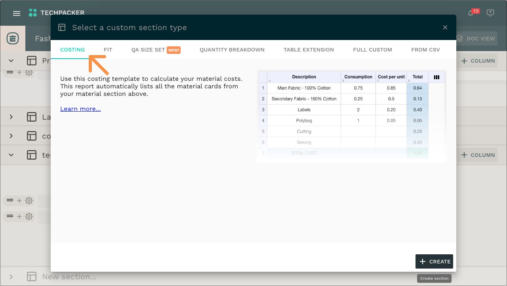Click the Doc View layers icon
The width and height of the screenshot is (507, 286).
click(459, 38)
